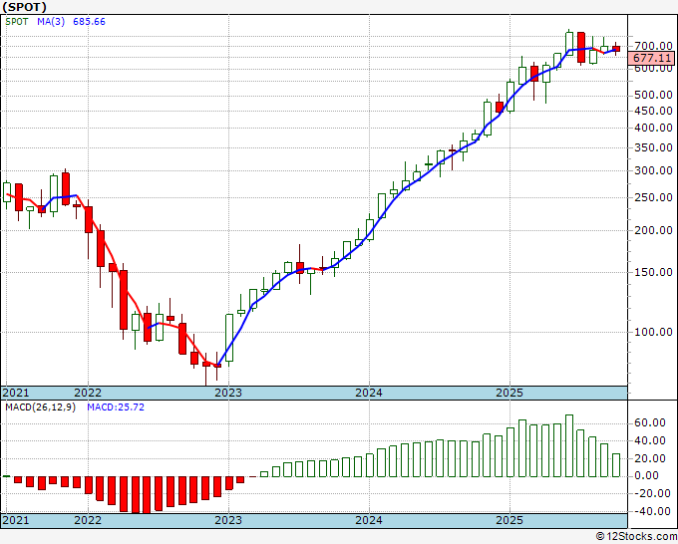This screenshot has width=678, height=544.
Task: Click the 200.00 price axis label
Action: point(653,230)
